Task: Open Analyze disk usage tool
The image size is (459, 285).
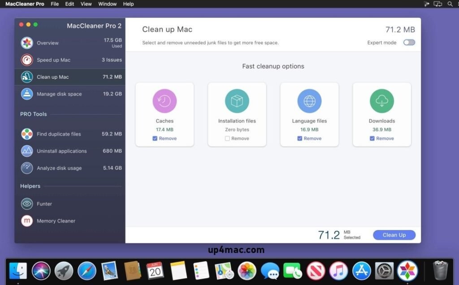Action: click(27, 168)
